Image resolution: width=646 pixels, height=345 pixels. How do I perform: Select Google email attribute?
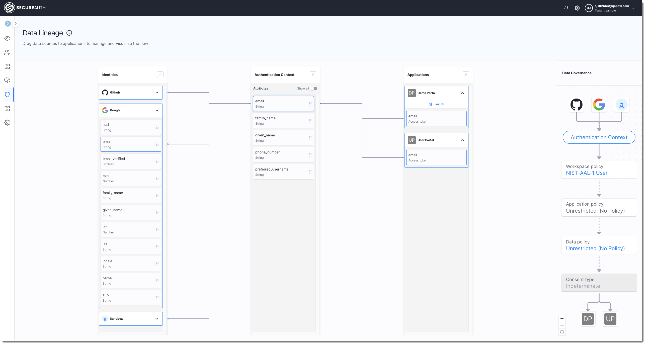pos(131,144)
